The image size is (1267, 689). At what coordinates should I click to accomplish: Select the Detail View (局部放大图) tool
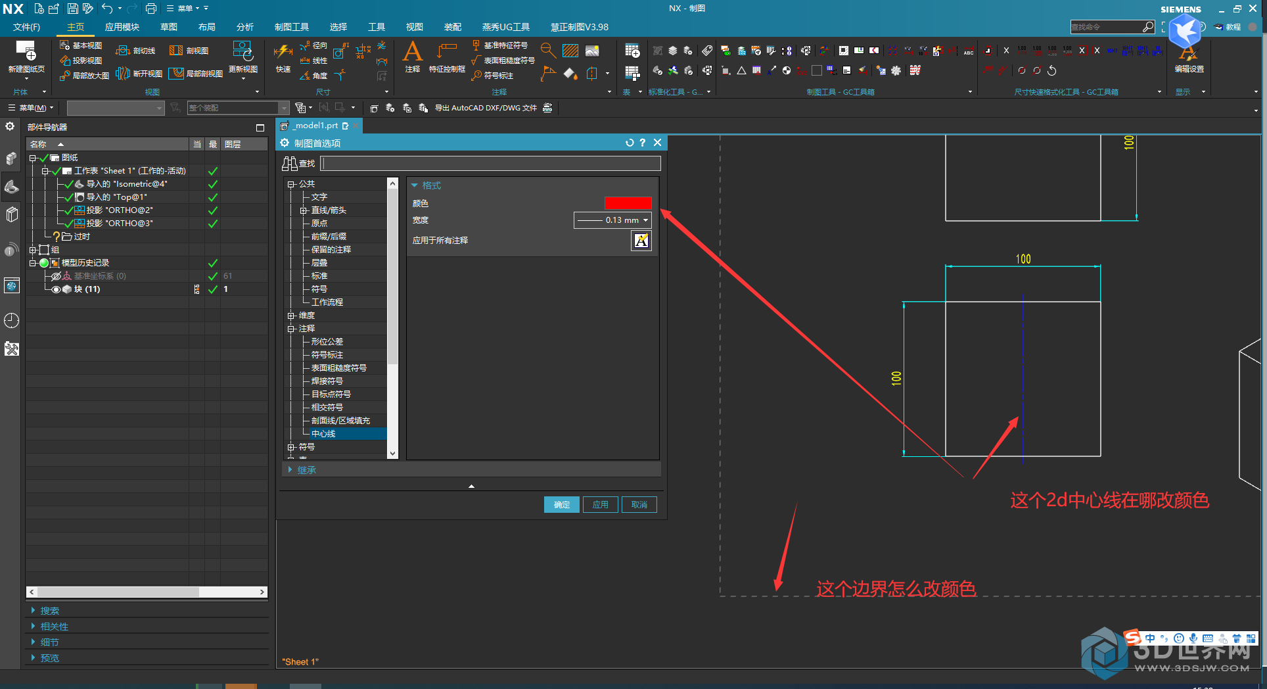click(84, 76)
